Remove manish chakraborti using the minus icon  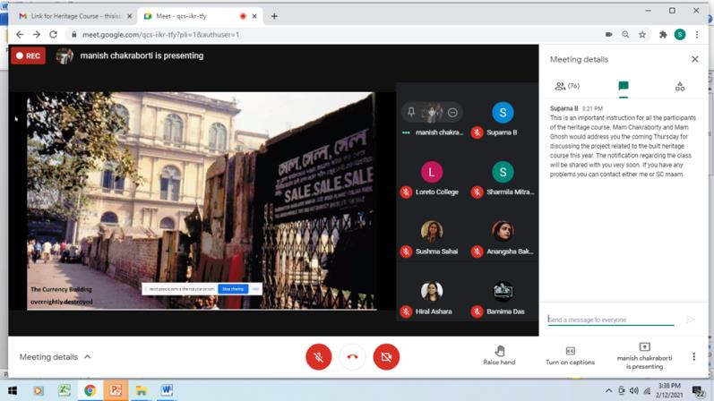click(452, 113)
